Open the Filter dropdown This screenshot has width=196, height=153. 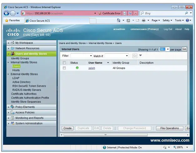click(x=81, y=56)
